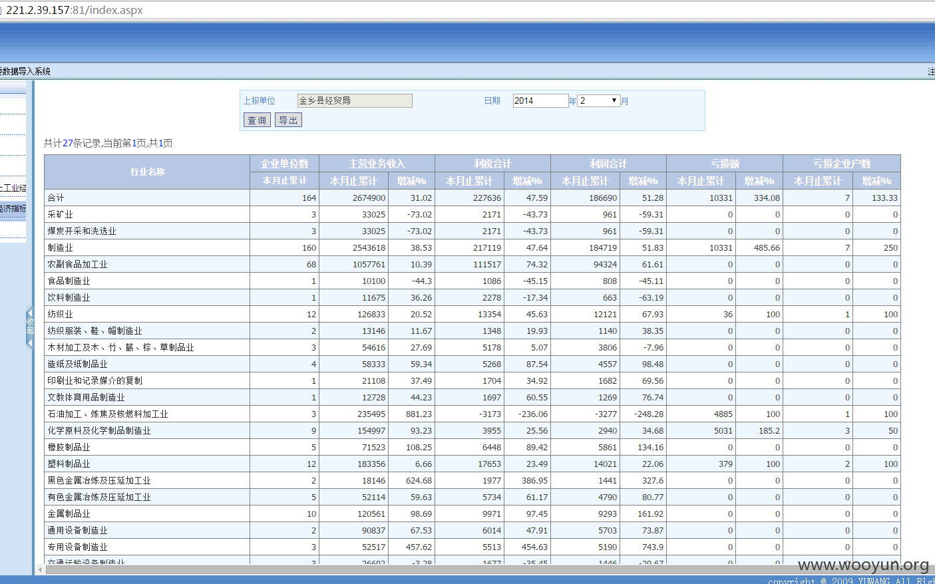Click the 饮料制造业 profit change value -63.19

651,297
